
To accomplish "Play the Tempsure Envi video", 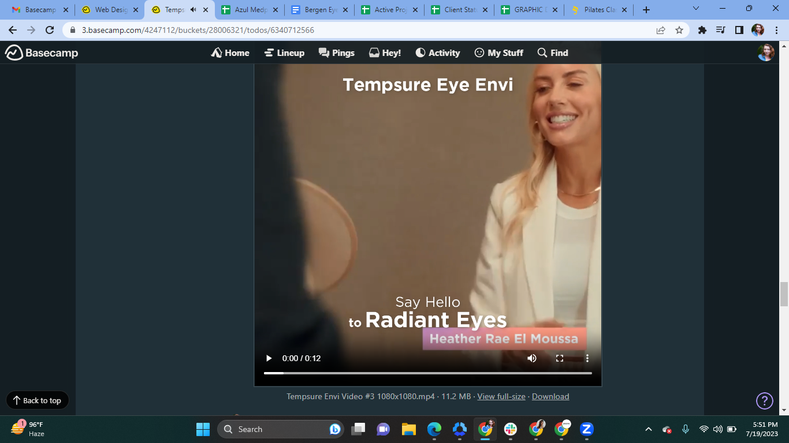I will 269,358.
